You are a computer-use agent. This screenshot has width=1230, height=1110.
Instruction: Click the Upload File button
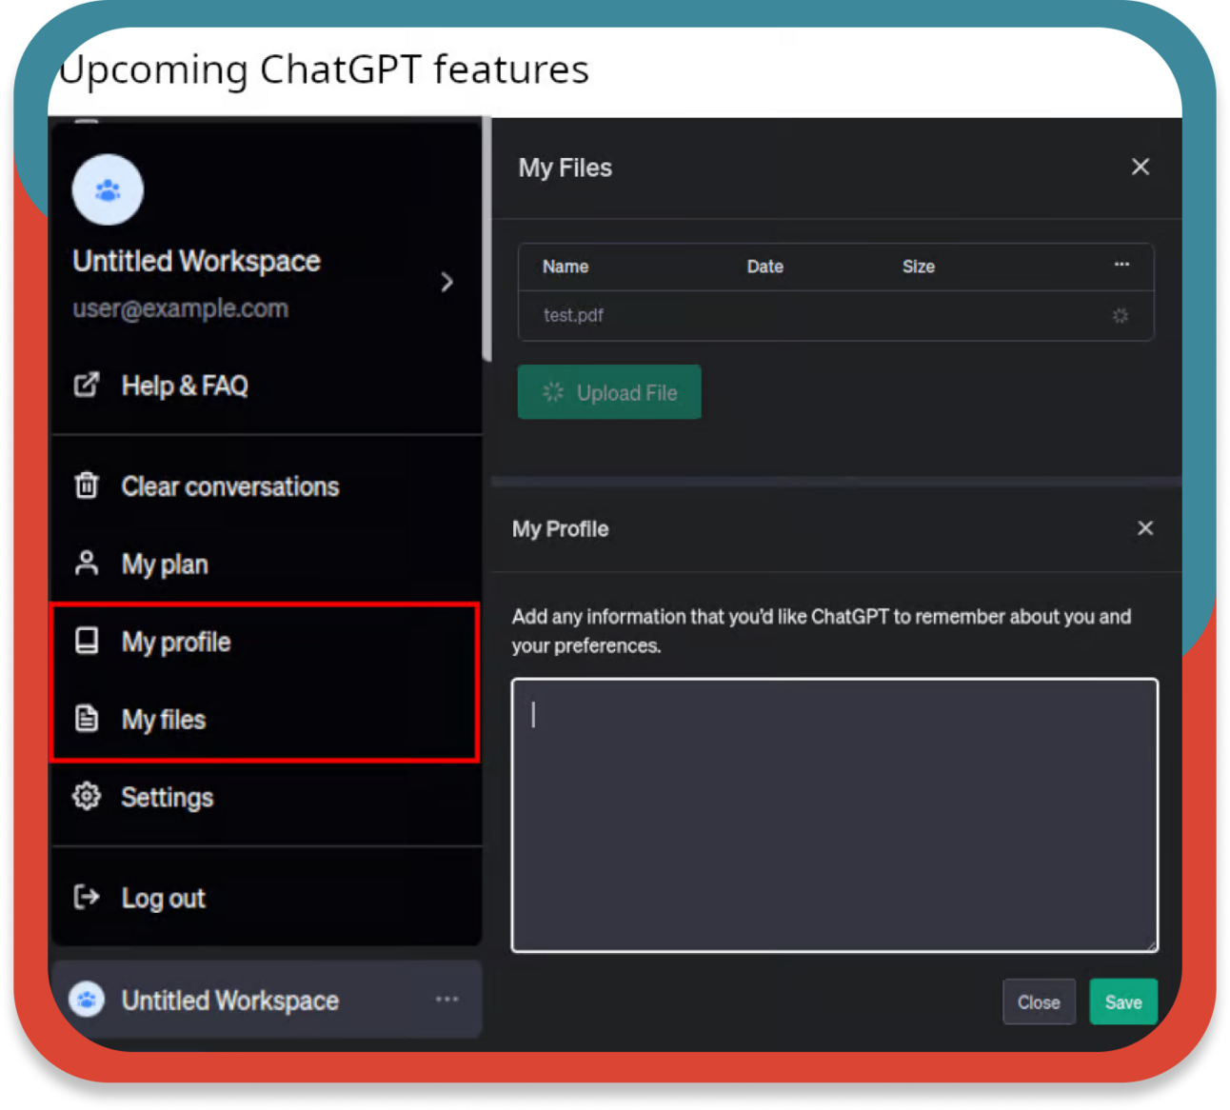(x=609, y=392)
